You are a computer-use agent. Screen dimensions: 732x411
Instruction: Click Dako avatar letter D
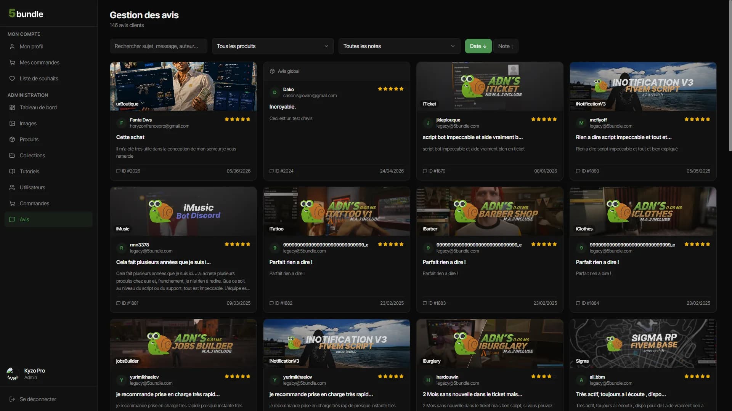tap(275, 93)
